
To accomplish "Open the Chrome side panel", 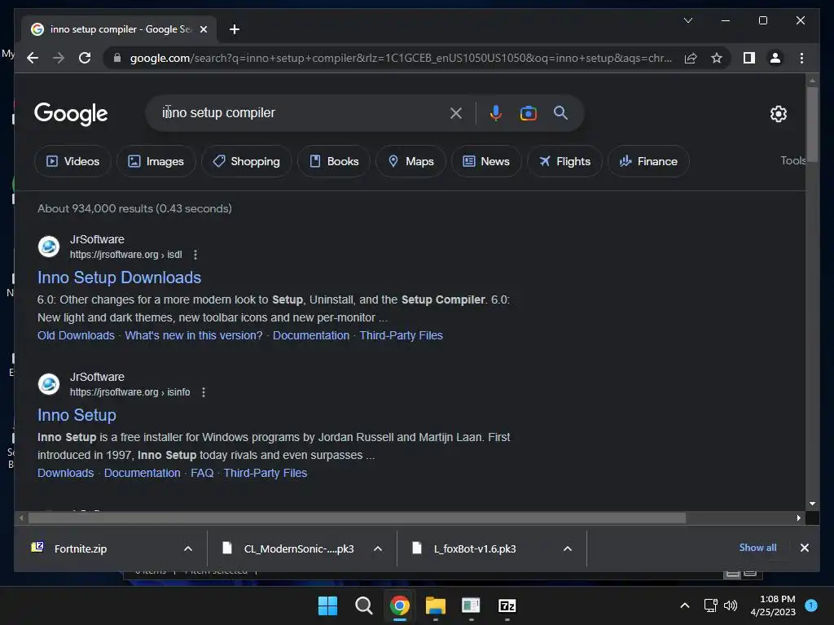I will click(749, 58).
